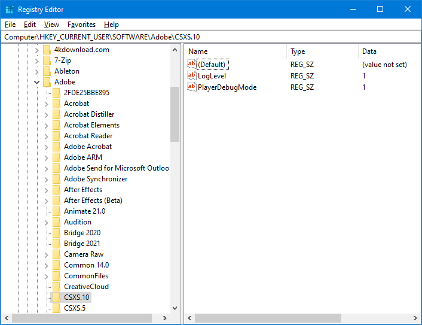Open the Edit menu

click(30, 25)
